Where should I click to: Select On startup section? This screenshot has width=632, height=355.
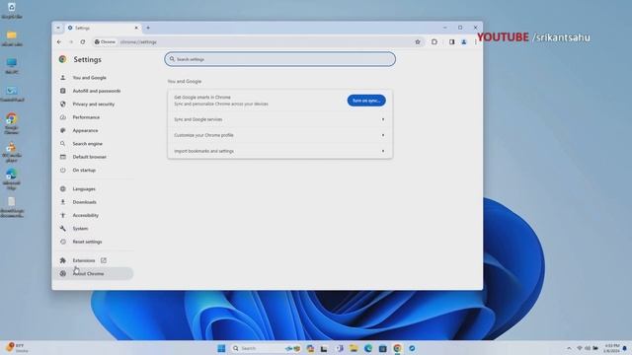pos(84,171)
